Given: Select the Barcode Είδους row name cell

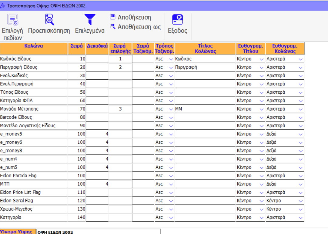Looking at the screenshot, I should point(34,117).
